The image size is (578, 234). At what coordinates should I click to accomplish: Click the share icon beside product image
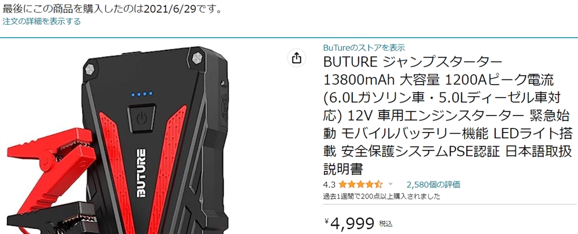[x=297, y=58]
